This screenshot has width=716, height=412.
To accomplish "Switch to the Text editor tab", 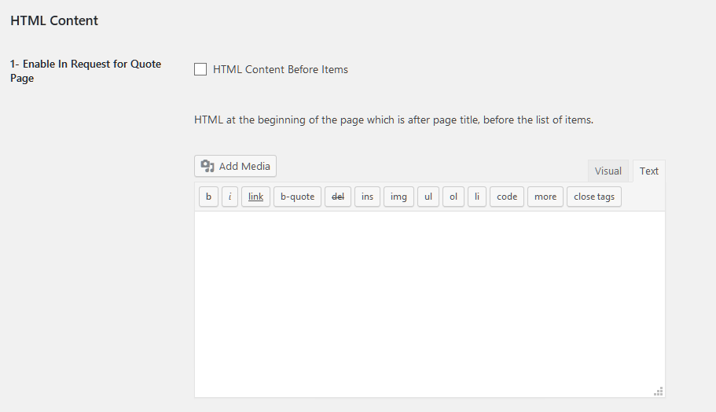I will click(649, 171).
